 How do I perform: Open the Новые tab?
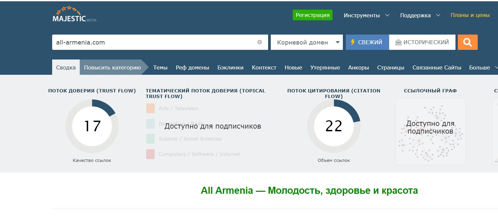click(293, 67)
